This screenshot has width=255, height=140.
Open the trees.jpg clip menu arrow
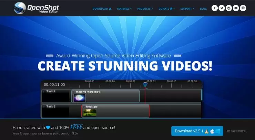pos(84,106)
